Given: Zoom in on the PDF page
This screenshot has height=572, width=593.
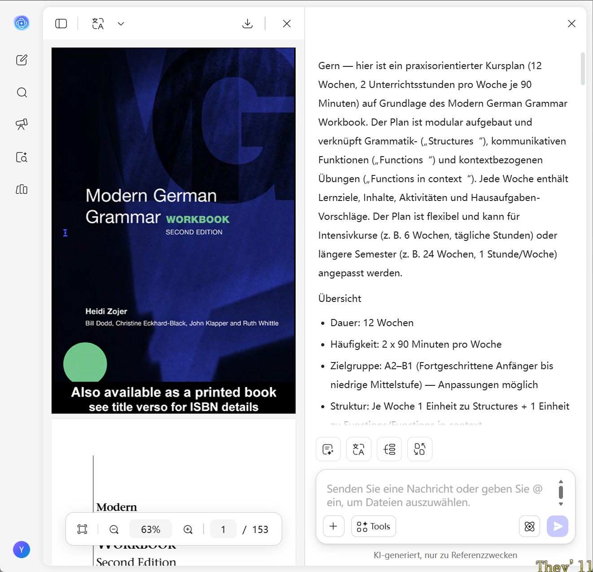Looking at the screenshot, I should [x=188, y=529].
